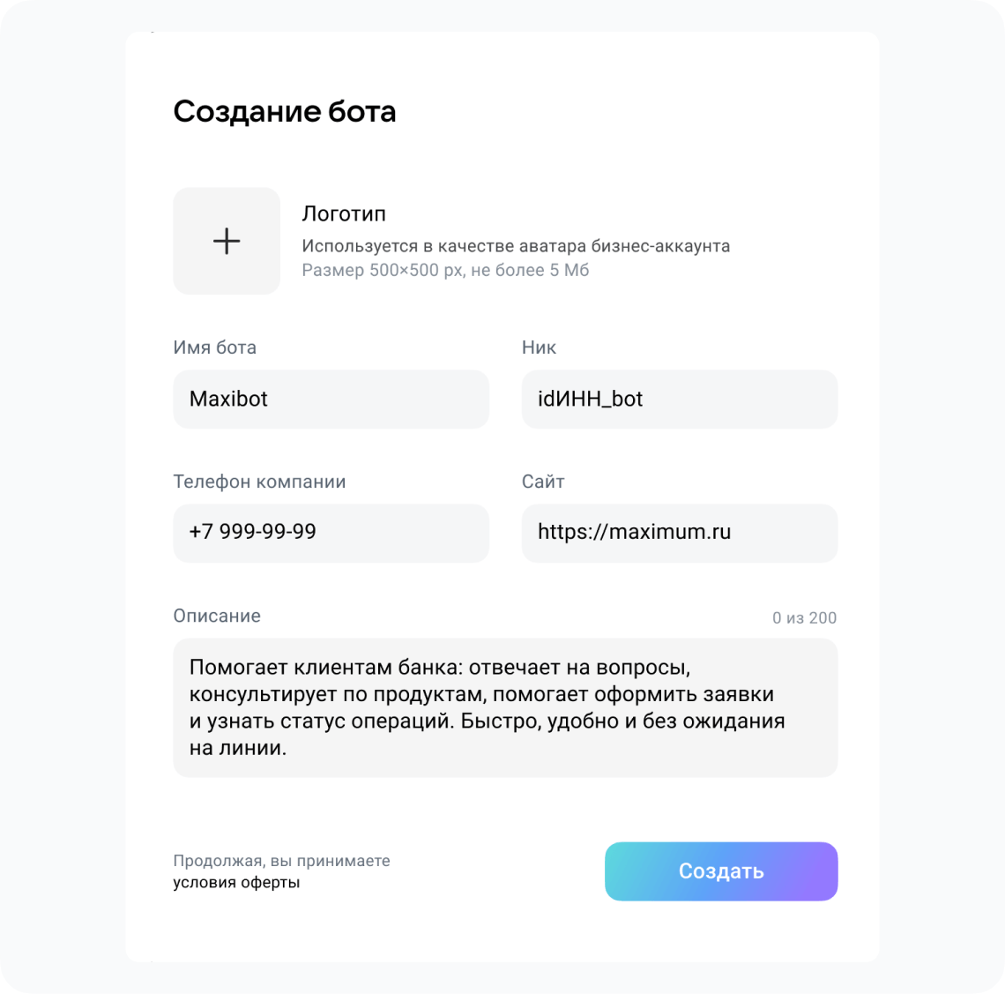Select the Сайт field showing https://maximum.ru

point(679,533)
